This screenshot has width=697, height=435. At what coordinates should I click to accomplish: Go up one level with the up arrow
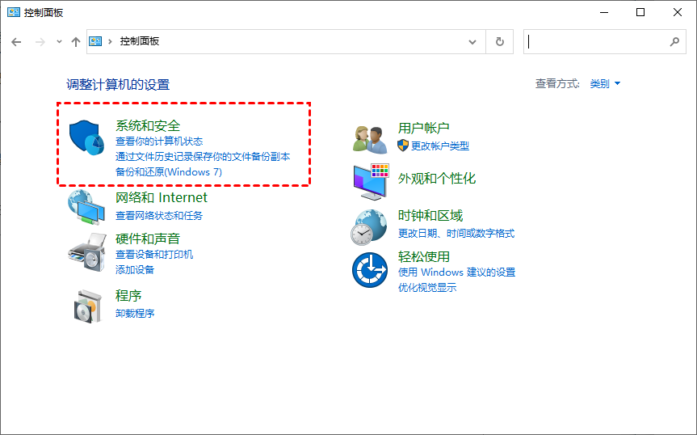click(76, 42)
